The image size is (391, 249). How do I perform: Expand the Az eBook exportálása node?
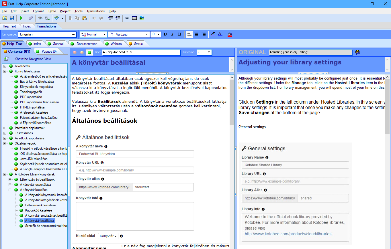pos(5,138)
